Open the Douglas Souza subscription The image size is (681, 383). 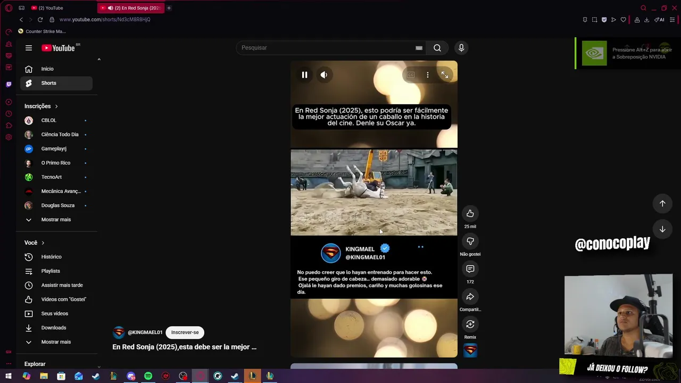[x=56, y=205]
